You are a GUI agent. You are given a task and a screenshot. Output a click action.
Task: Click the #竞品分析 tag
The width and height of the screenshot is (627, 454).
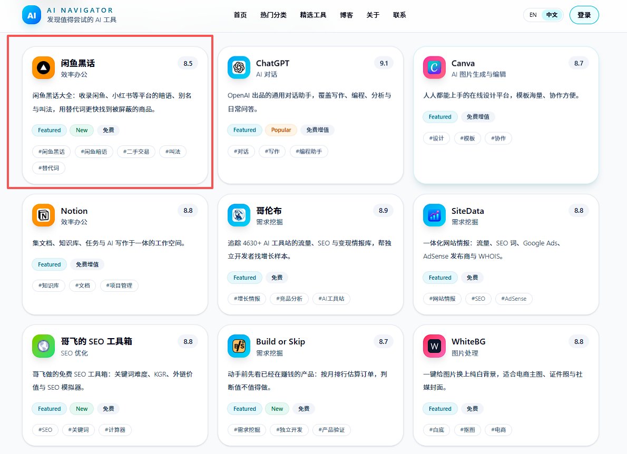[289, 299]
